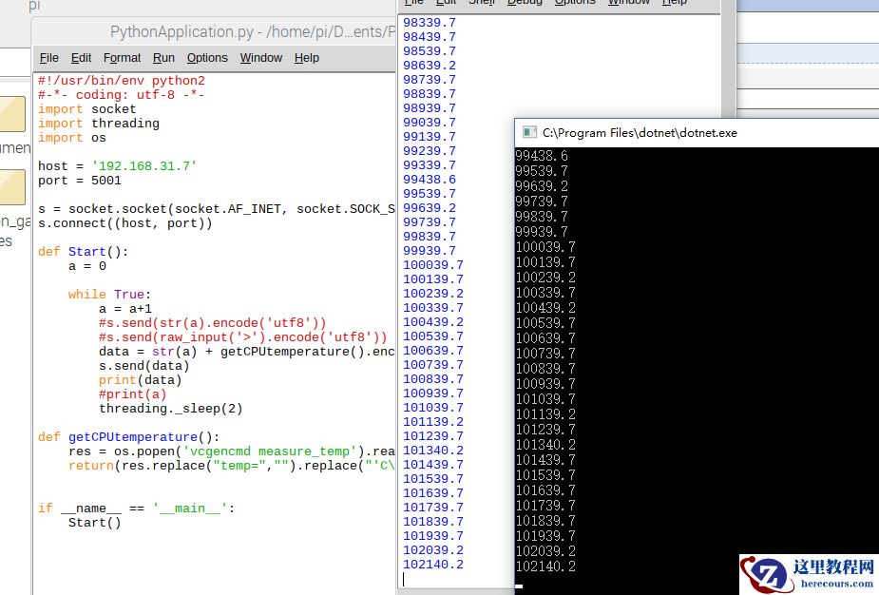This screenshot has height=595, width=879.
Task: Open the Shell menu in the shell window
Action: point(482,3)
